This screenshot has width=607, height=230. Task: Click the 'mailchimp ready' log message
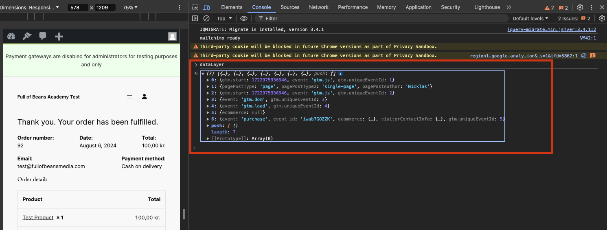[x=220, y=38]
